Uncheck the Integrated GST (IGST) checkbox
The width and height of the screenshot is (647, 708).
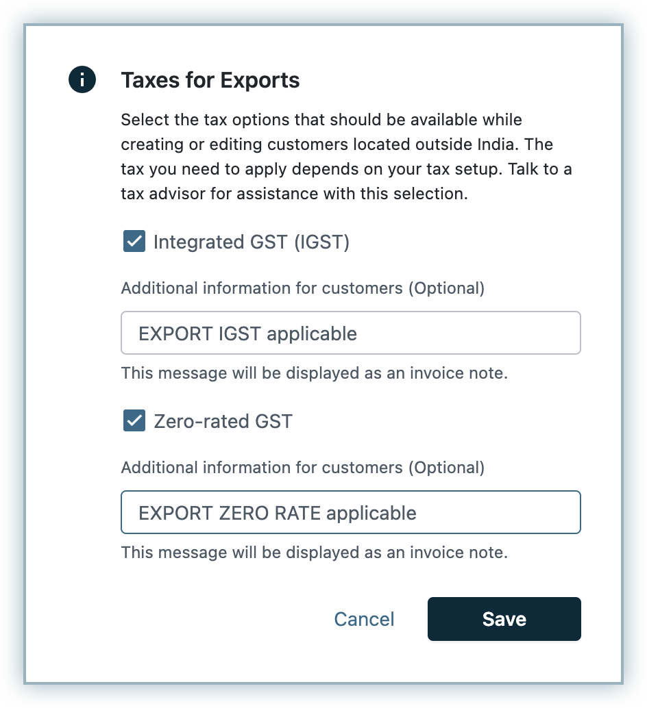(x=134, y=242)
